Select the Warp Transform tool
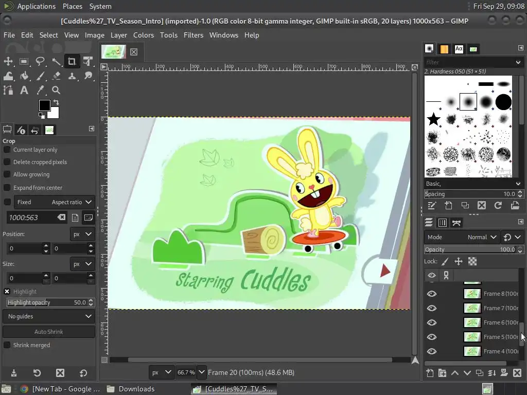Screen dimensions: 527x395 click(8, 76)
